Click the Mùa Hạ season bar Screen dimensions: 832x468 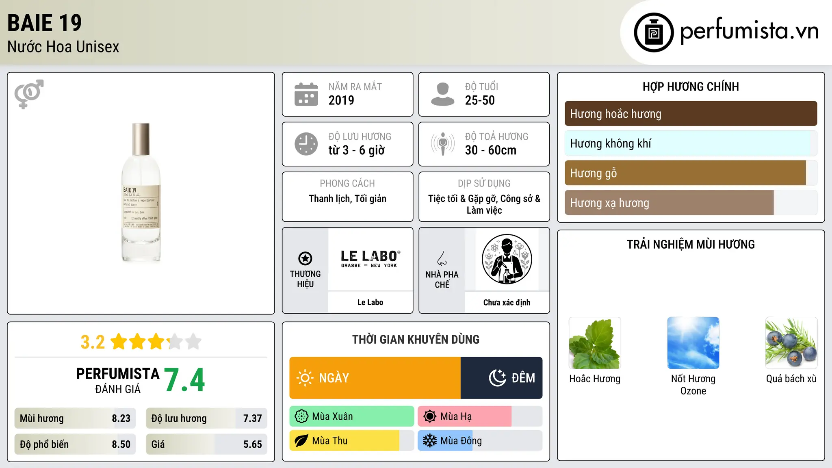coord(480,416)
